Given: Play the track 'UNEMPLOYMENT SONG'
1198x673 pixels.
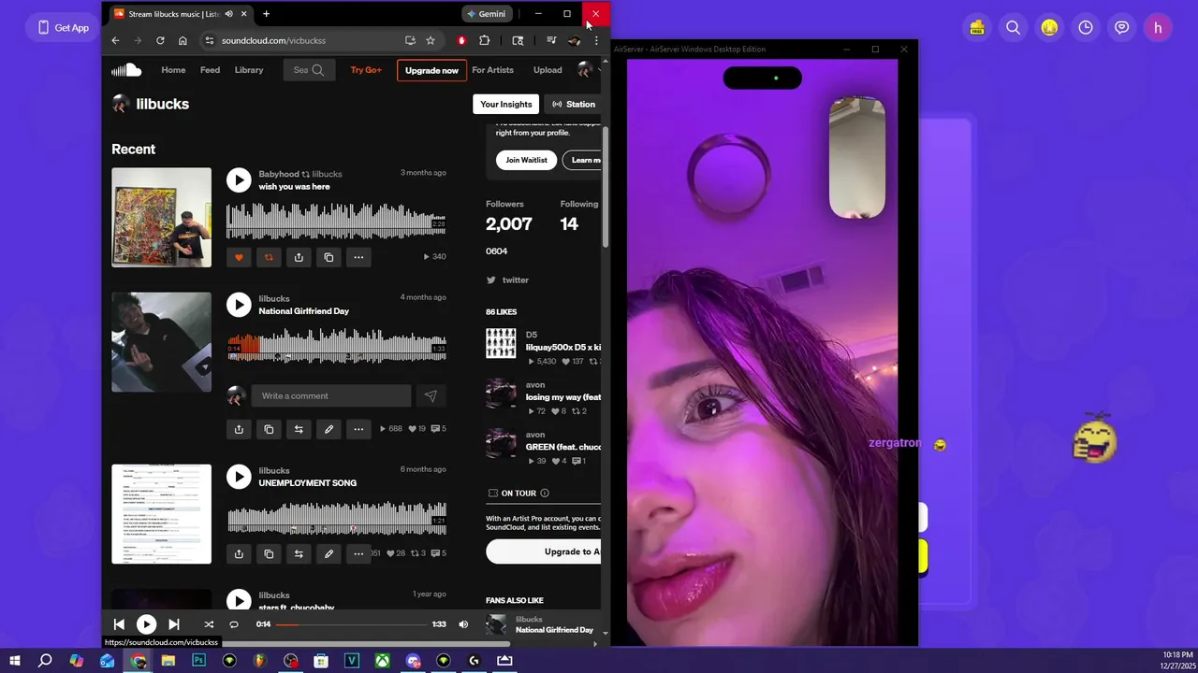Looking at the screenshot, I should 239,477.
